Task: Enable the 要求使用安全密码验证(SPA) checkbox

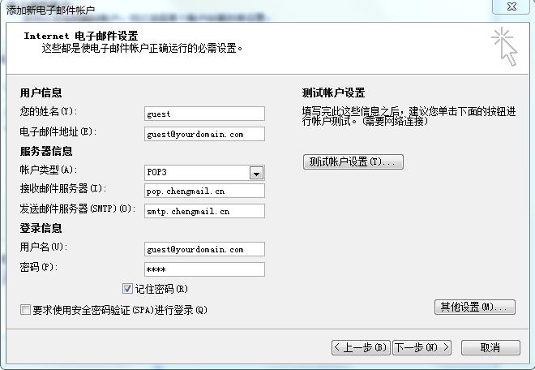Action: pos(25,310)
